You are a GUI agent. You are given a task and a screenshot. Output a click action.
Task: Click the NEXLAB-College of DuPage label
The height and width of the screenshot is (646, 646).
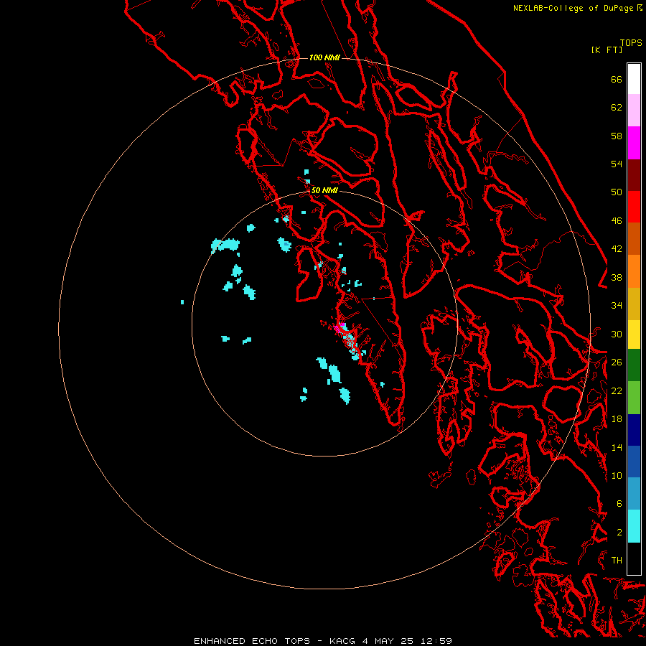tap(575, 8)
